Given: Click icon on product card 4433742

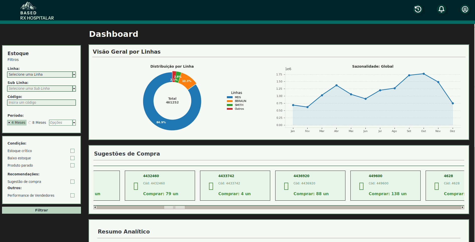Looking at the screenshot, I should point(211,186).
